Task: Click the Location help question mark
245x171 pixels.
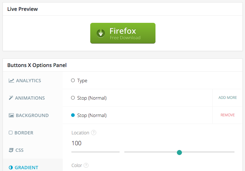Action: coord(94,133)
